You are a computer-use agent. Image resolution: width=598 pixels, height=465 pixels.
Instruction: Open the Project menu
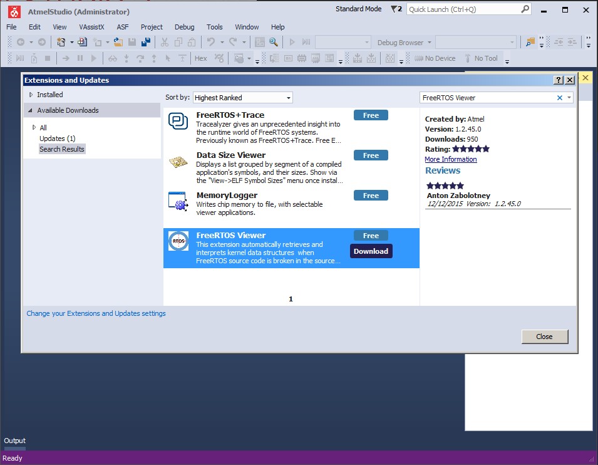(152, 27)
